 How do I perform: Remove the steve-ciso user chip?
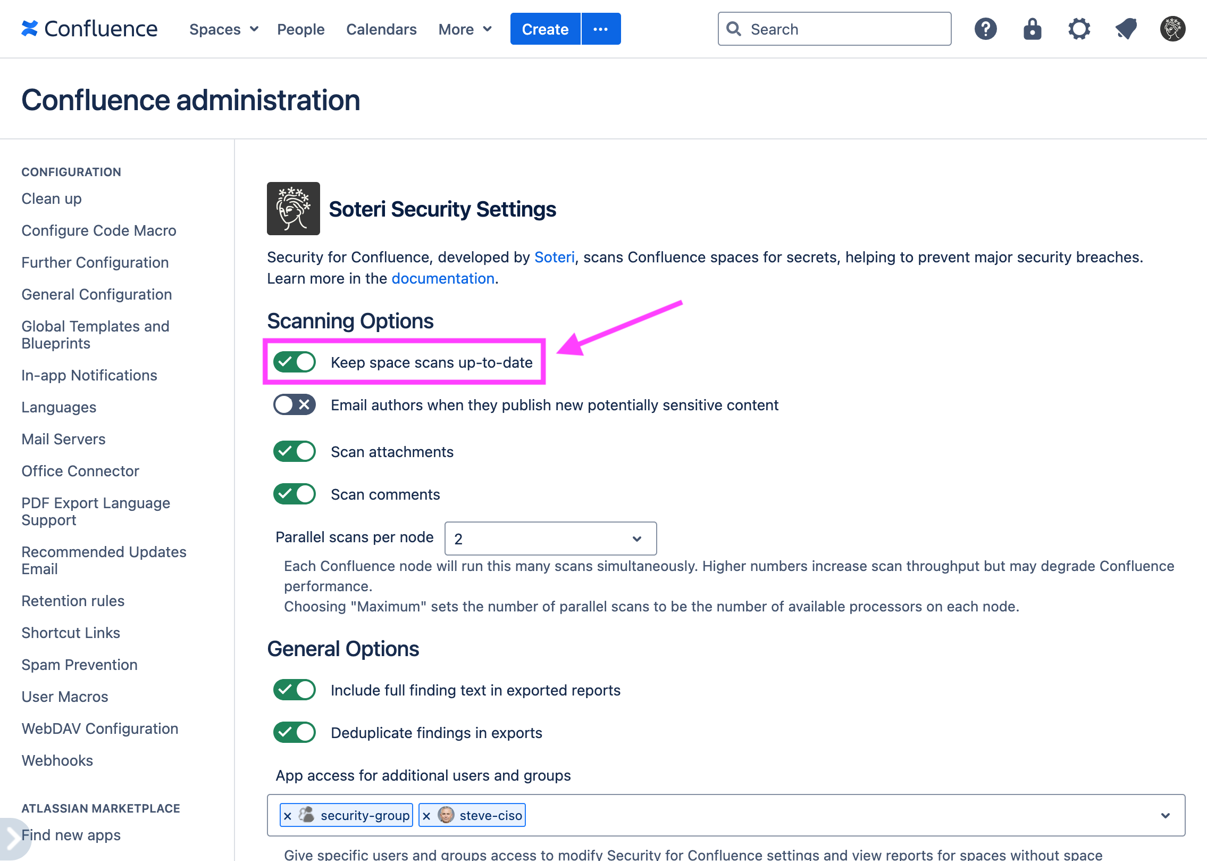pos(426,815)
